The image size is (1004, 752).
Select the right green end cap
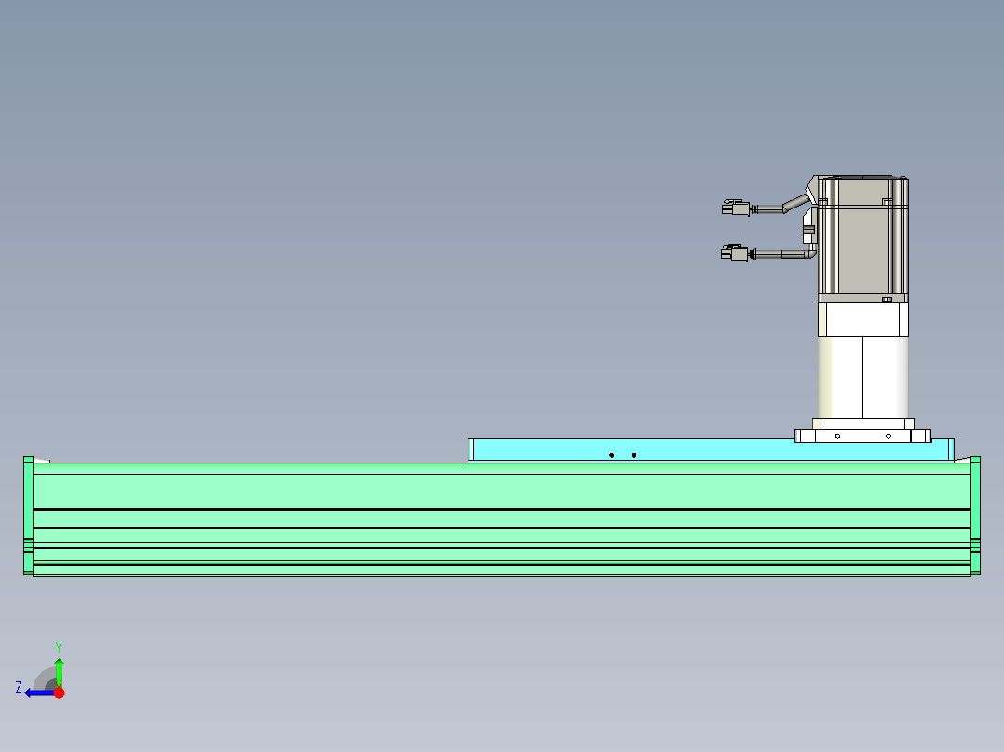[976, 516]
